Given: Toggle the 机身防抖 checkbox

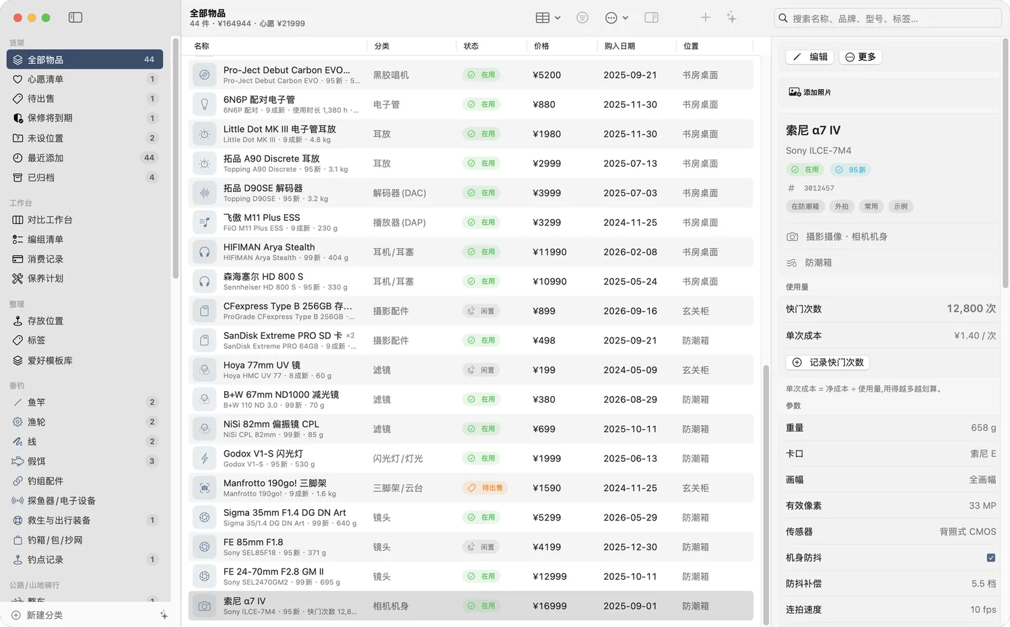Looking at the screenshot, I should [991, 558].
